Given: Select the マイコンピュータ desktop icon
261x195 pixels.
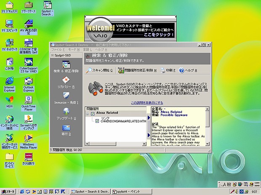Looking at the screenshot, I should (x=9, y=26).
